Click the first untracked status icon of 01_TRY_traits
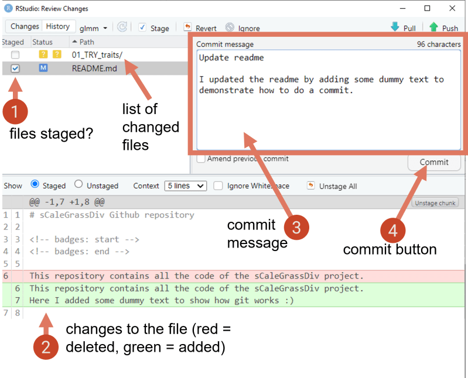Screen dimensions: 468x378 coord(43,54)
